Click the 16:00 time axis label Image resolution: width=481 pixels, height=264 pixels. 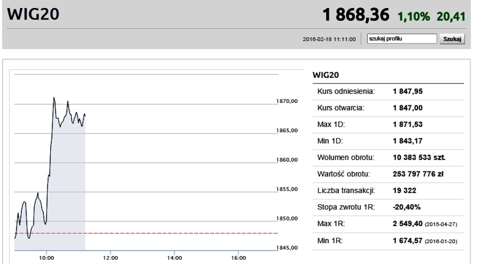239,258
